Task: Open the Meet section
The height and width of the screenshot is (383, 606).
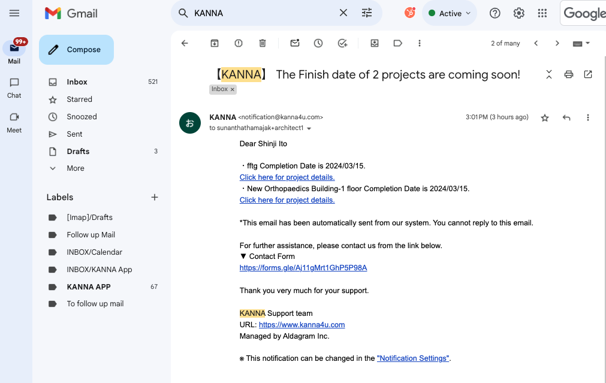Action: pos(14,123)
